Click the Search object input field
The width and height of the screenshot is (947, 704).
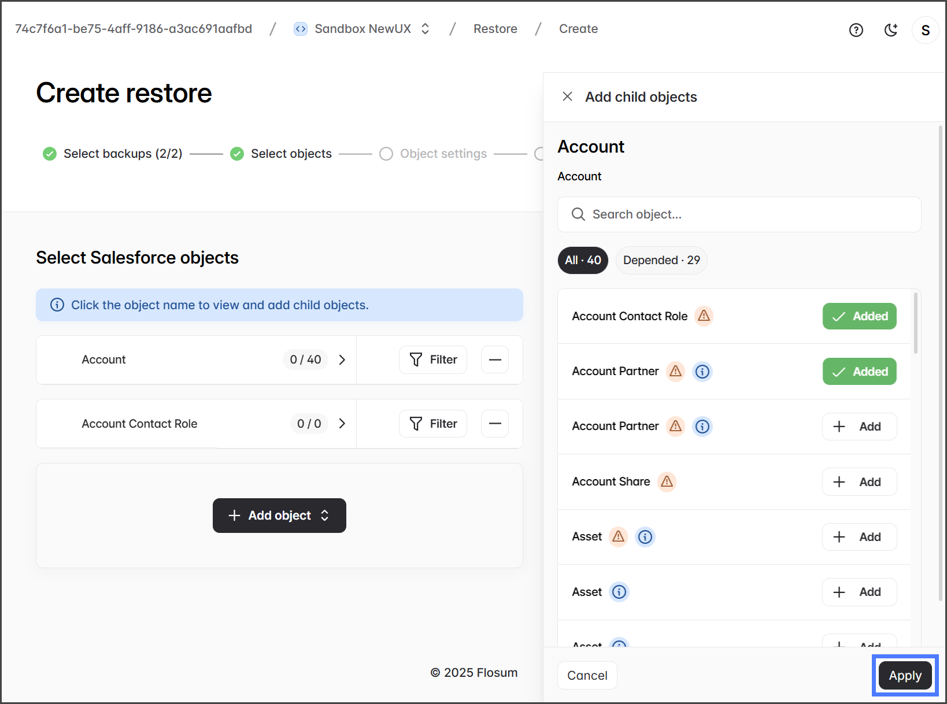(739, 214)
